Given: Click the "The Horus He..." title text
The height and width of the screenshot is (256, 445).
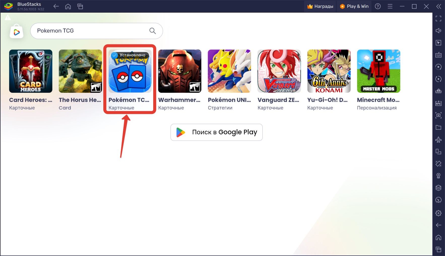Looking at the screenshot, I should click(80, 100).
